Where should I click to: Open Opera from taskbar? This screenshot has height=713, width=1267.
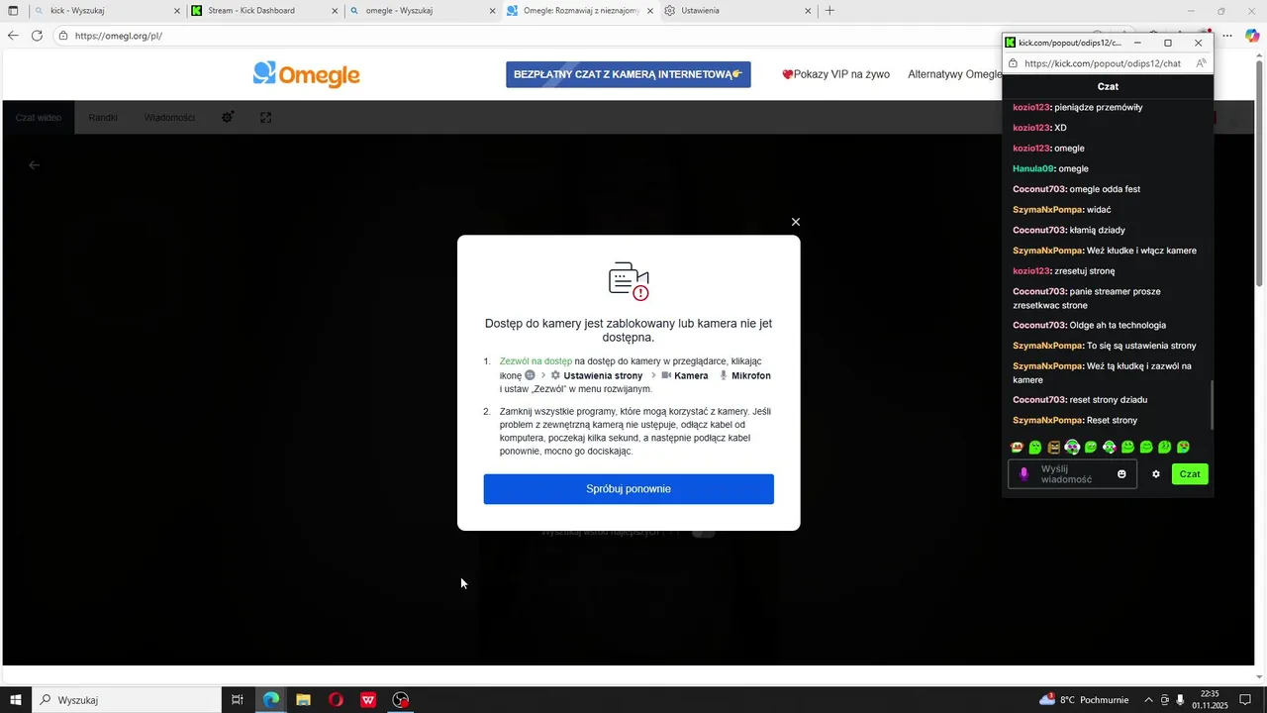point(336,700)
